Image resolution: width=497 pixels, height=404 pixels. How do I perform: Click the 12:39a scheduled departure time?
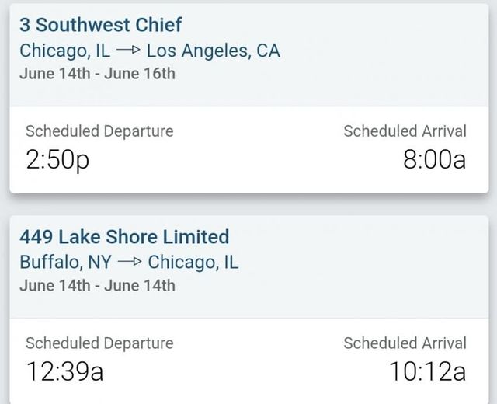pyautogui.click(x=64, y=371)
